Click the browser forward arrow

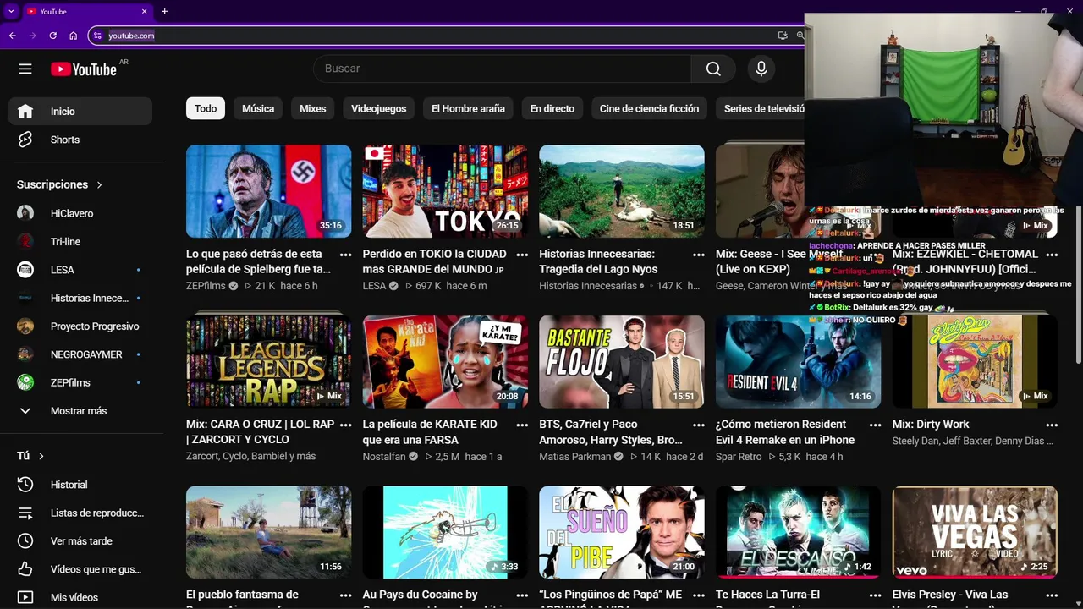[x=32, y=36]
